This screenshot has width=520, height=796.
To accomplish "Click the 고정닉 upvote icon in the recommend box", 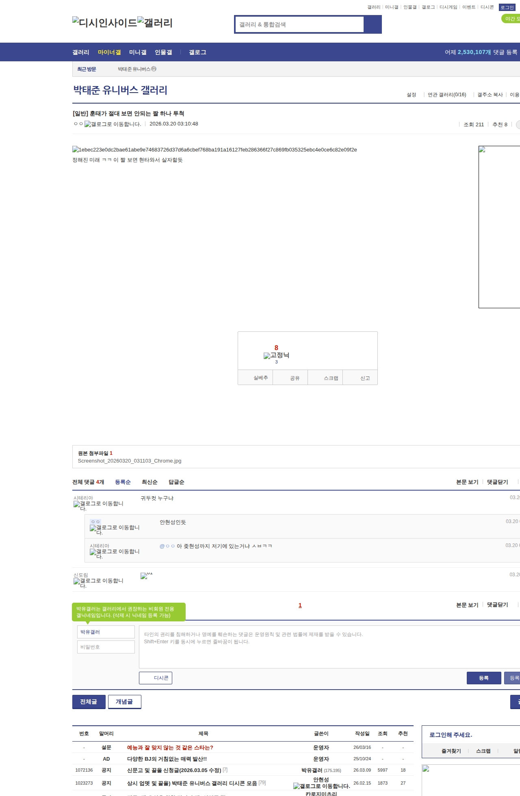I will (x=276, y=355).
